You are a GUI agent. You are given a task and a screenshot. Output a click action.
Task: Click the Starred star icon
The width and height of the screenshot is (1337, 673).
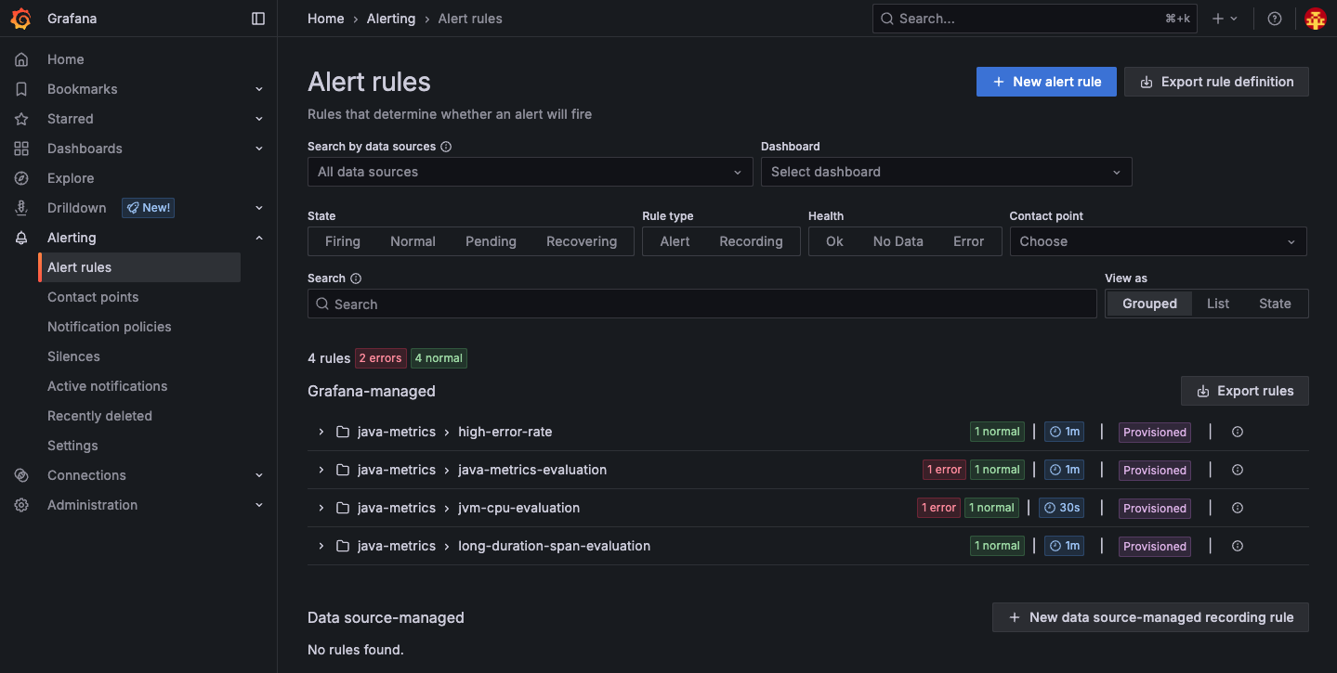coord(21,119)
